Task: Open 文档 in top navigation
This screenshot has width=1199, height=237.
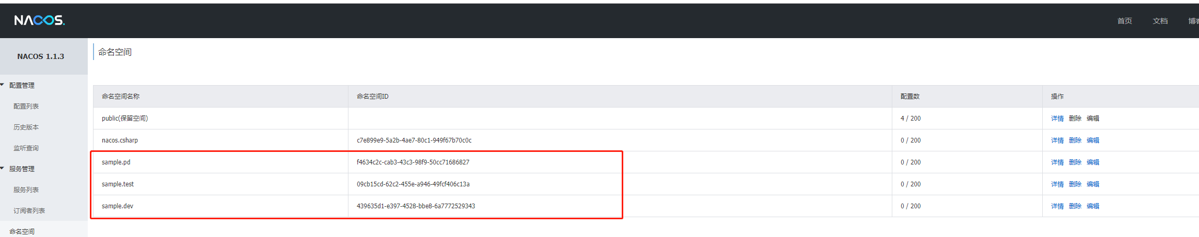Action: click(1160, 21)
